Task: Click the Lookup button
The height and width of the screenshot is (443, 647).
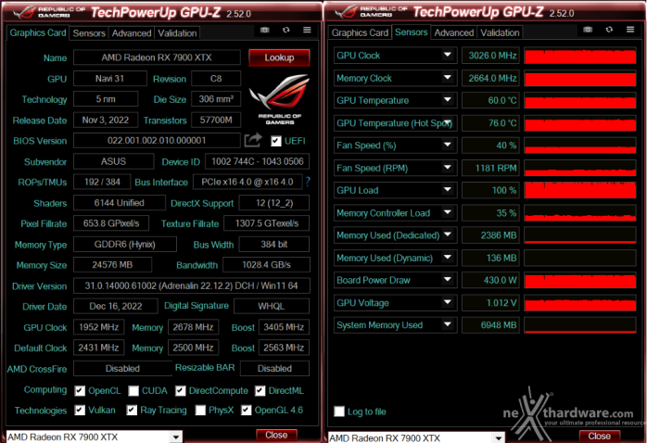Action: tap(279, 57)
